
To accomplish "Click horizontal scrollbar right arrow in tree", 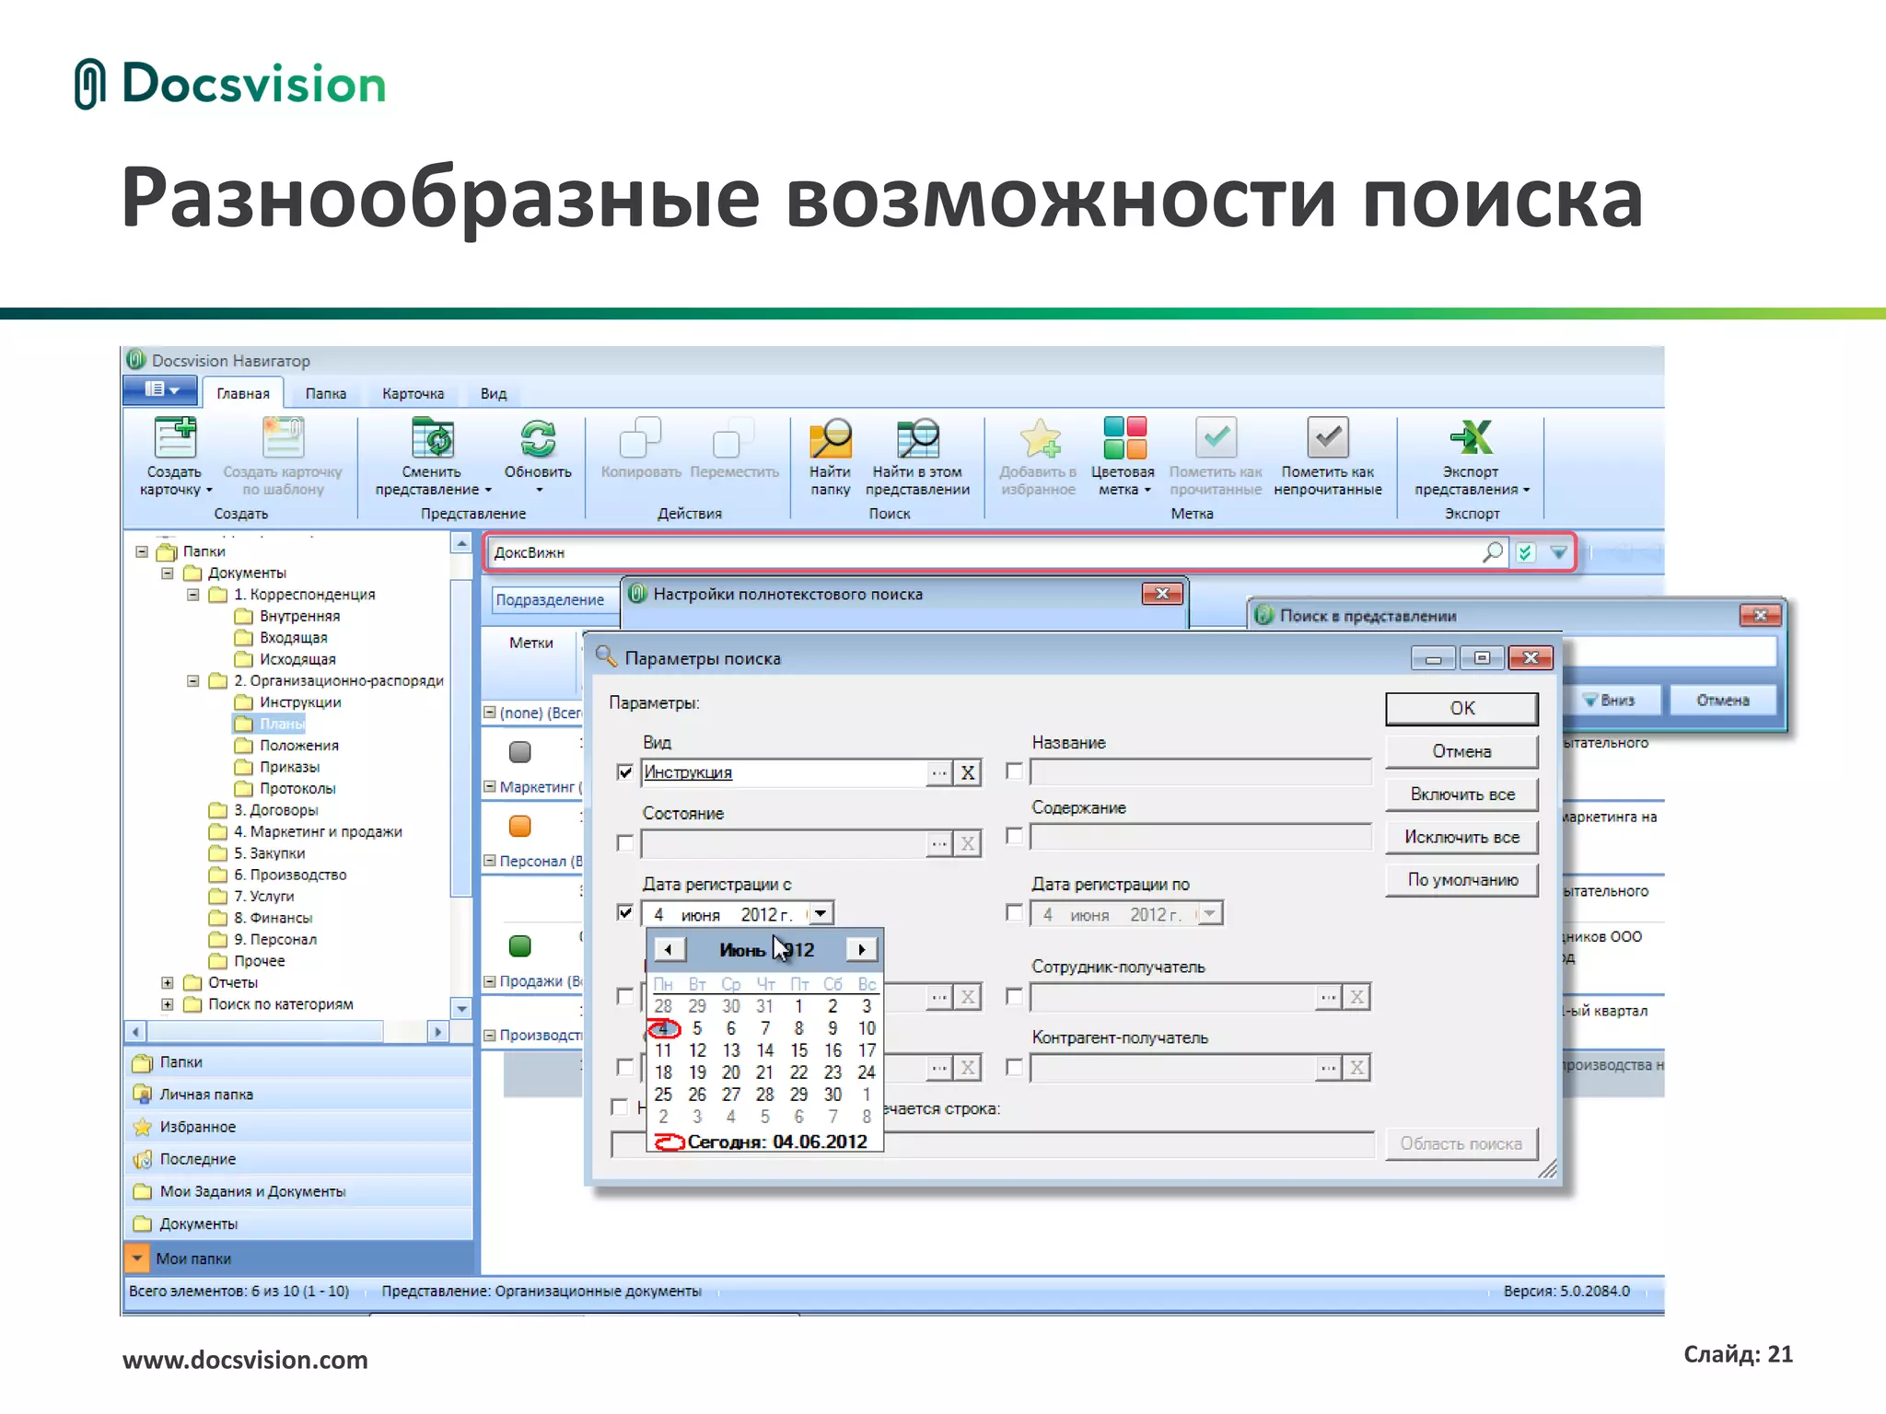I will point(438,1032).
